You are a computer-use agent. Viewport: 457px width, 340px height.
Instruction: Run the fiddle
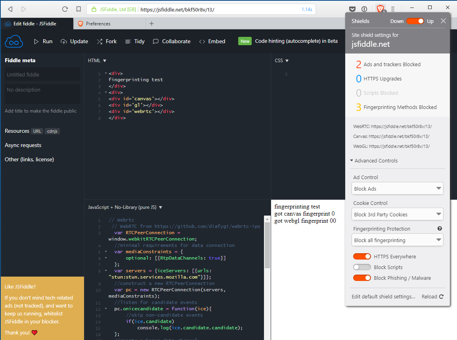tap(43, 41)
